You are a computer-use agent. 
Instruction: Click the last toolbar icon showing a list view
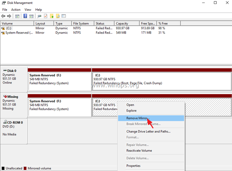[x=63, y=16]
